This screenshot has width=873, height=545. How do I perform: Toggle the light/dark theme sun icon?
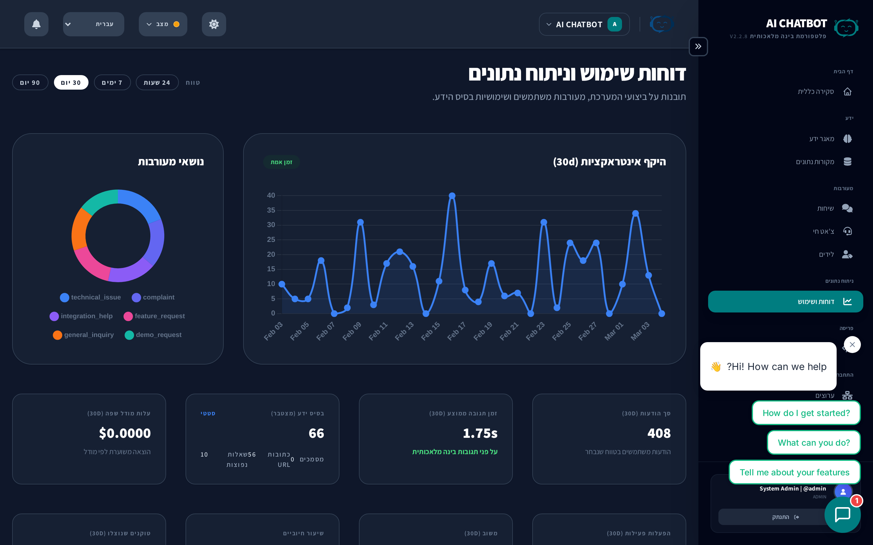pos(214,24)
